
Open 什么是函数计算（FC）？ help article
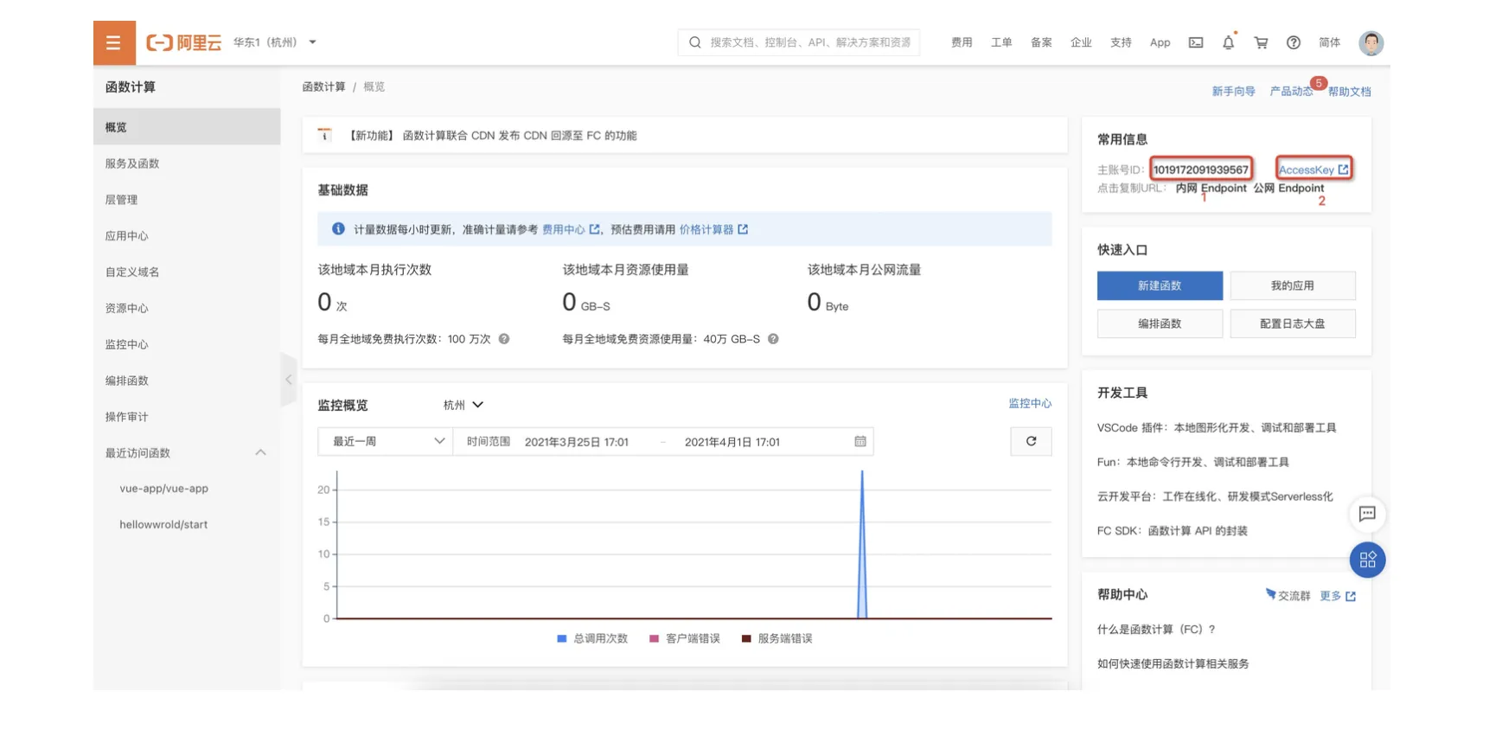(x=1157, y=630)
